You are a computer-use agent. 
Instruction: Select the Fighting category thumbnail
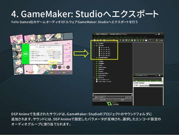pos(17,48)
